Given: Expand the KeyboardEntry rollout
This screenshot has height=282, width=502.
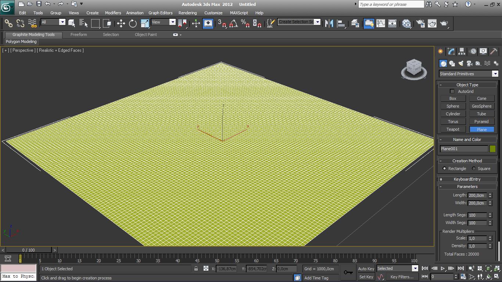Looking at the screenshot, I should [467, 179].
